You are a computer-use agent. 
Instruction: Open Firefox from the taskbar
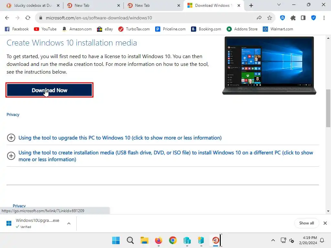pos(158,240)
